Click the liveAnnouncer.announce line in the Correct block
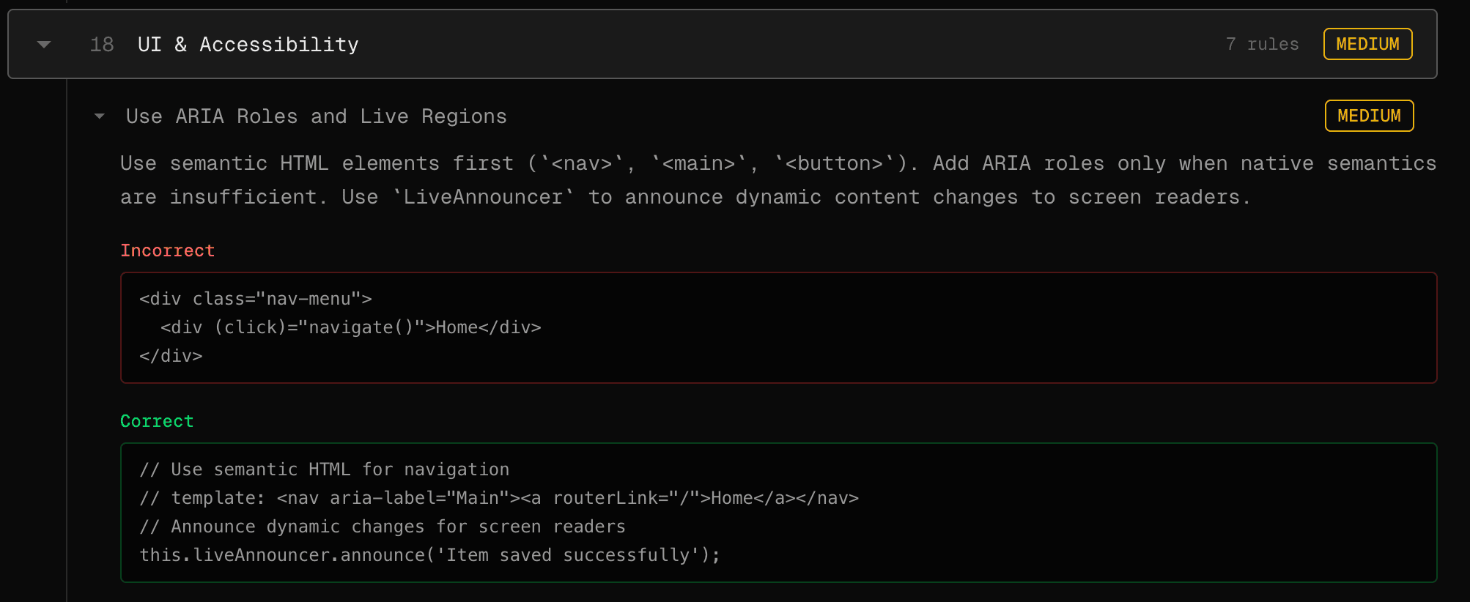 pos(430,555)
